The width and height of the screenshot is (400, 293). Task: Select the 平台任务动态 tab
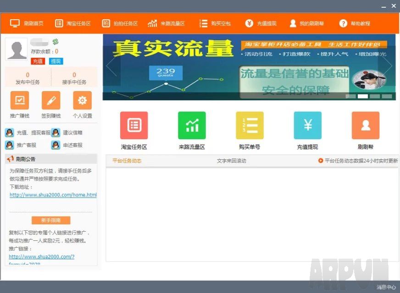click(127, 161)
